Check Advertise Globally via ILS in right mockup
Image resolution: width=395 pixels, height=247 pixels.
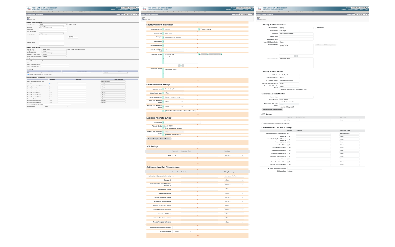click(279, 107)
